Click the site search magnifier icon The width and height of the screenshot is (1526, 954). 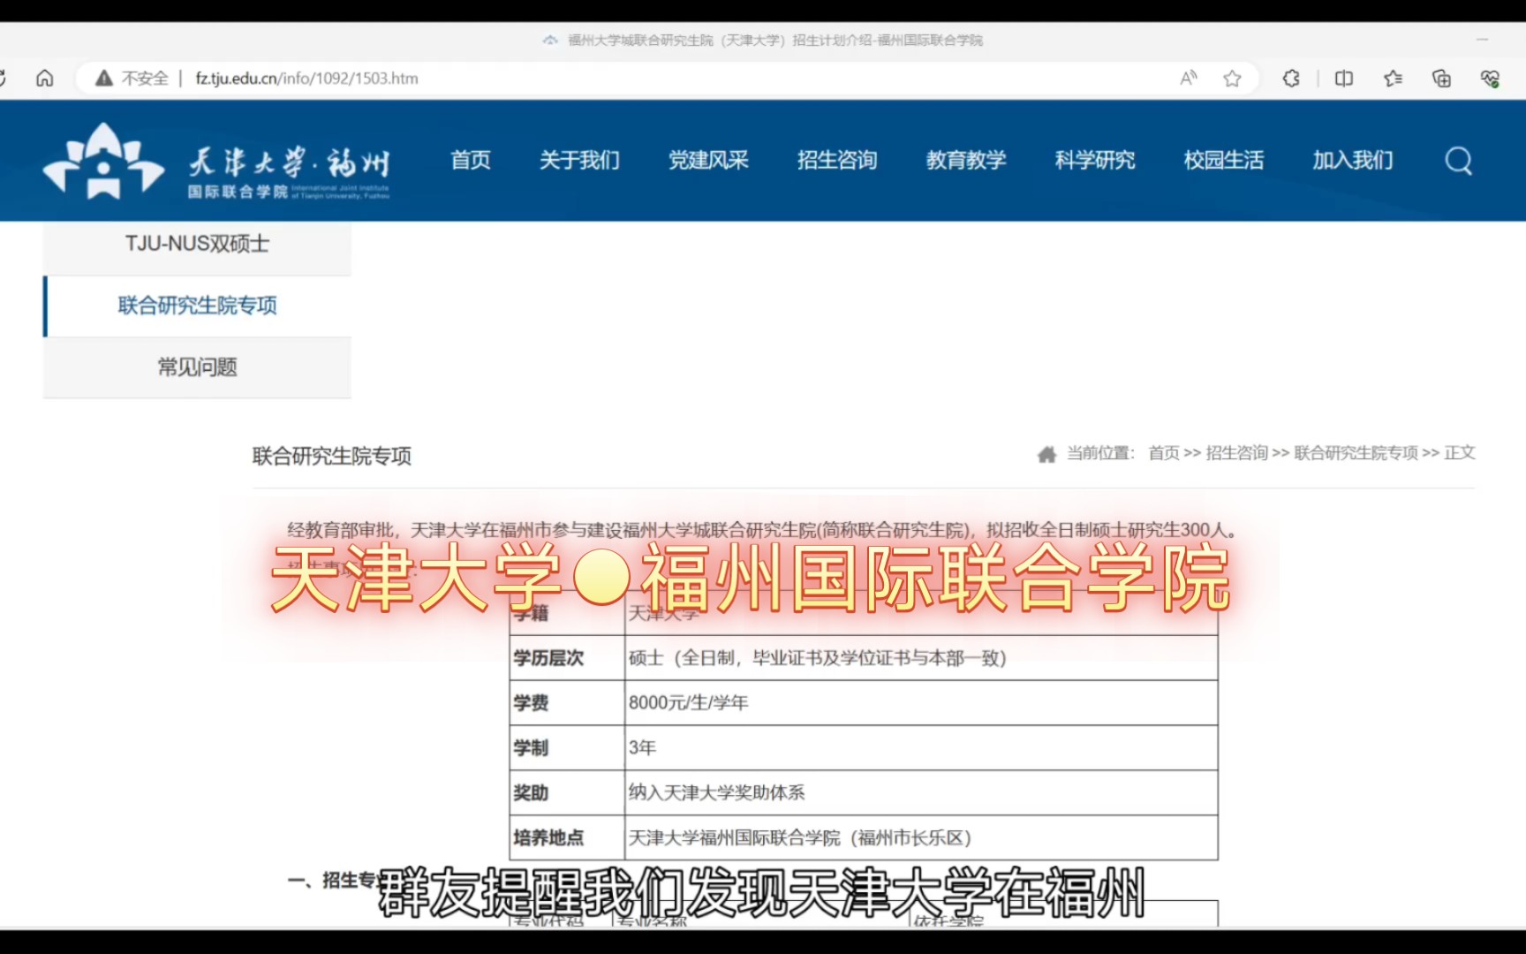click(x=1458, y=161)
